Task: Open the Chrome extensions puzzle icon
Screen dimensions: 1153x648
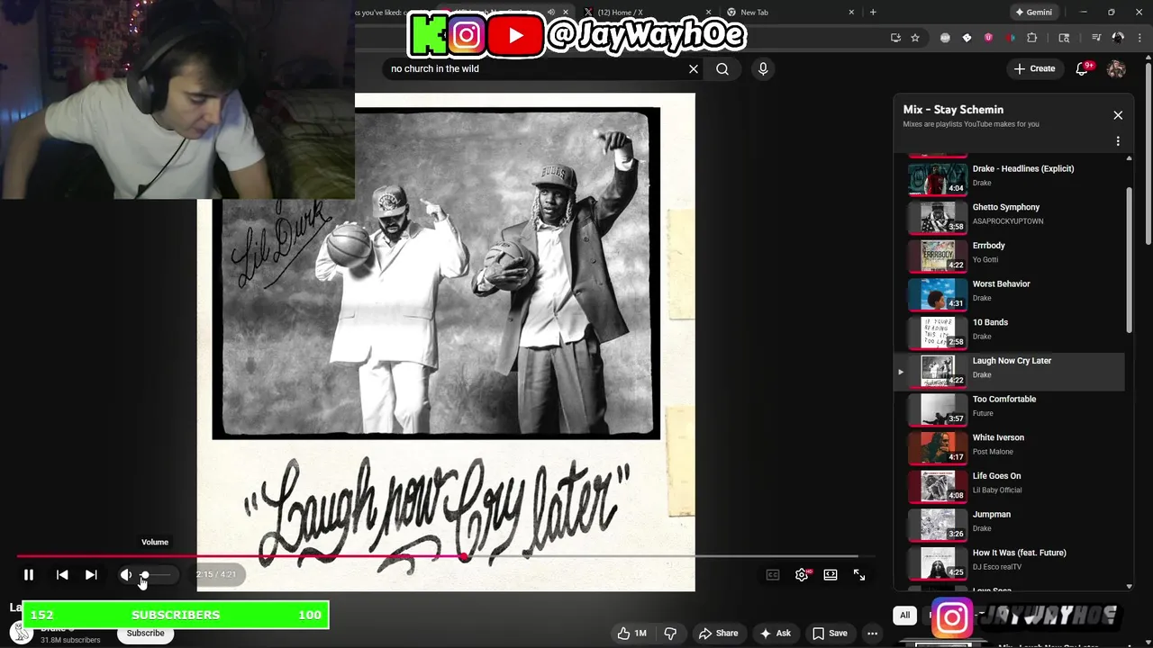Action: pos(1032,38)
